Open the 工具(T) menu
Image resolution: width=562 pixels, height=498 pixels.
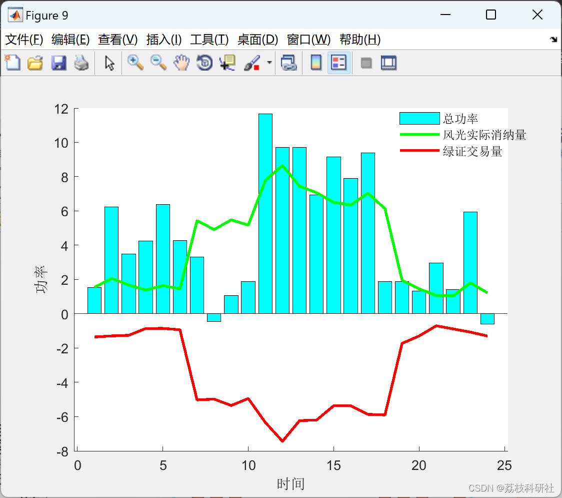tap(209, 40)
